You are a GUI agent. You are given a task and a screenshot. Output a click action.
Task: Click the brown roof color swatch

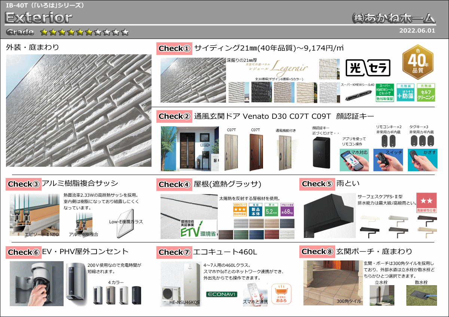coord(226,235)
